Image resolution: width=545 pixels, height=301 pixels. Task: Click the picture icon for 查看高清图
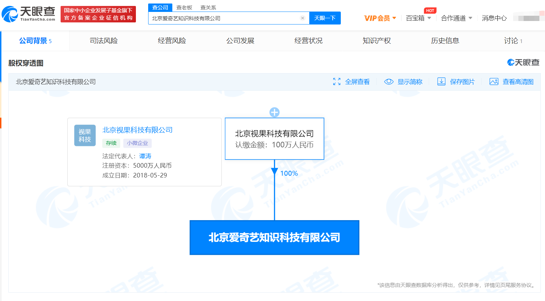pyautogui.click(x=494, y=82)
